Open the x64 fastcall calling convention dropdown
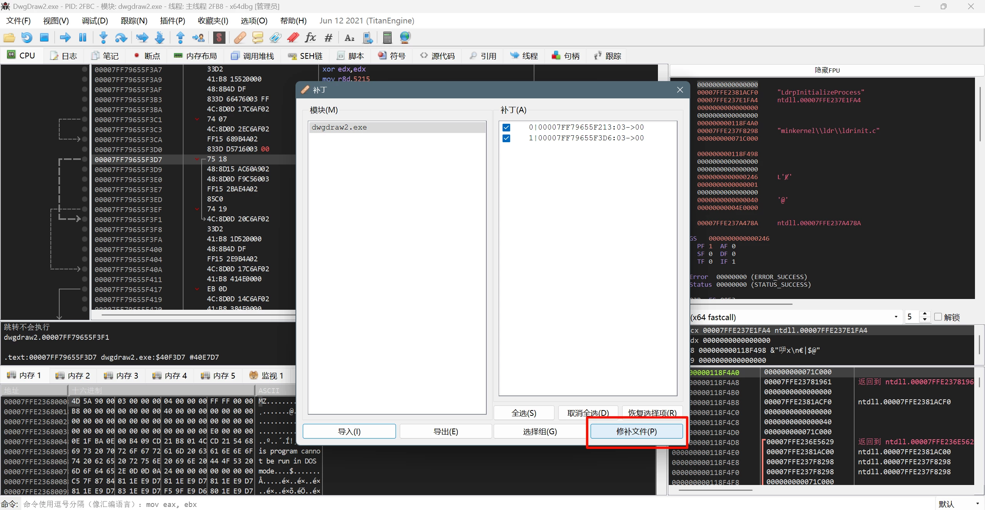Viewport: 985px width, 510px height. pos(896,317)
